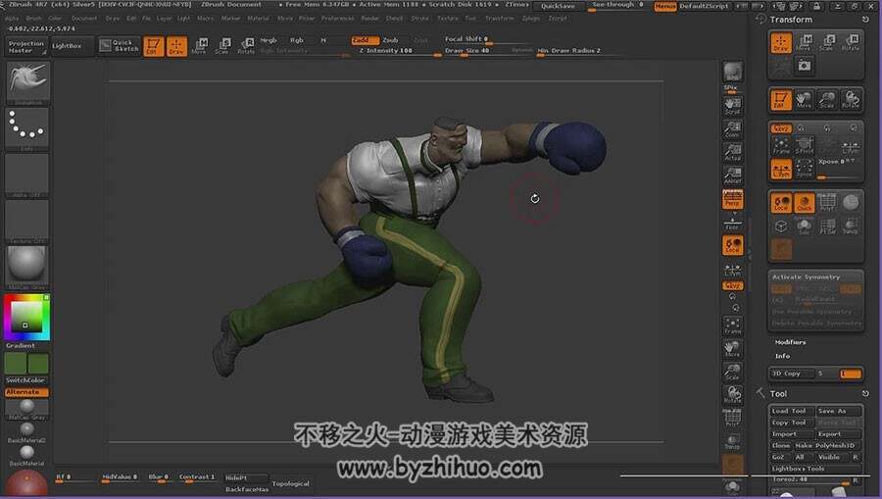Click the Xpose icon in the Transform palette
The width and height of the screenshot is (882, 499).
tap(805, 169)
